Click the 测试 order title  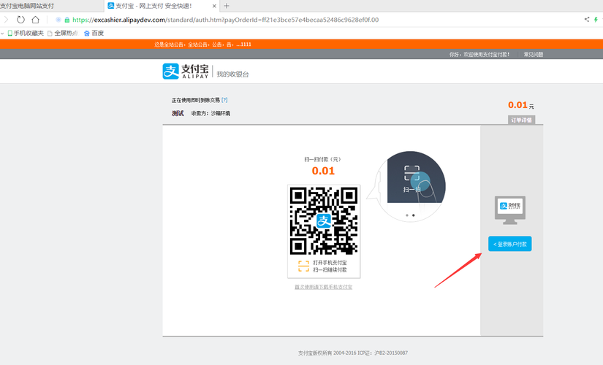tap(178, 113)
